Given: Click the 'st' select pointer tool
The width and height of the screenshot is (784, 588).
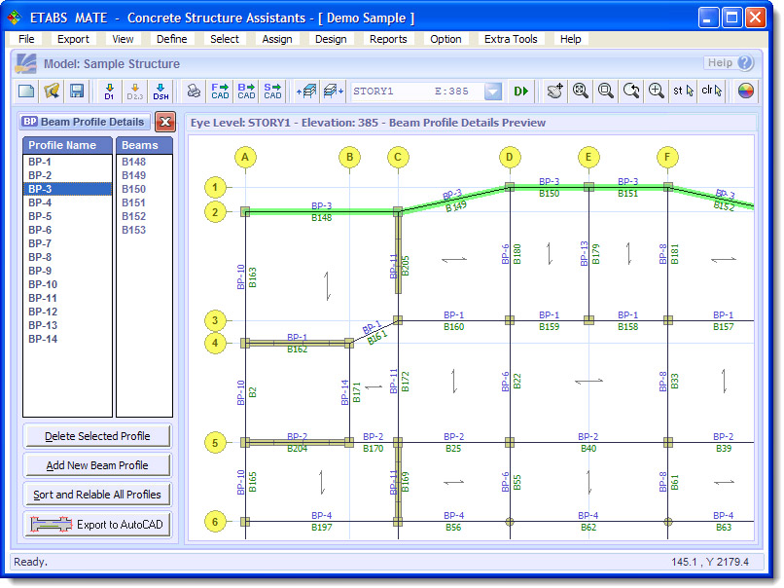Looking at the screenshot, I should [x=684, y=91].
